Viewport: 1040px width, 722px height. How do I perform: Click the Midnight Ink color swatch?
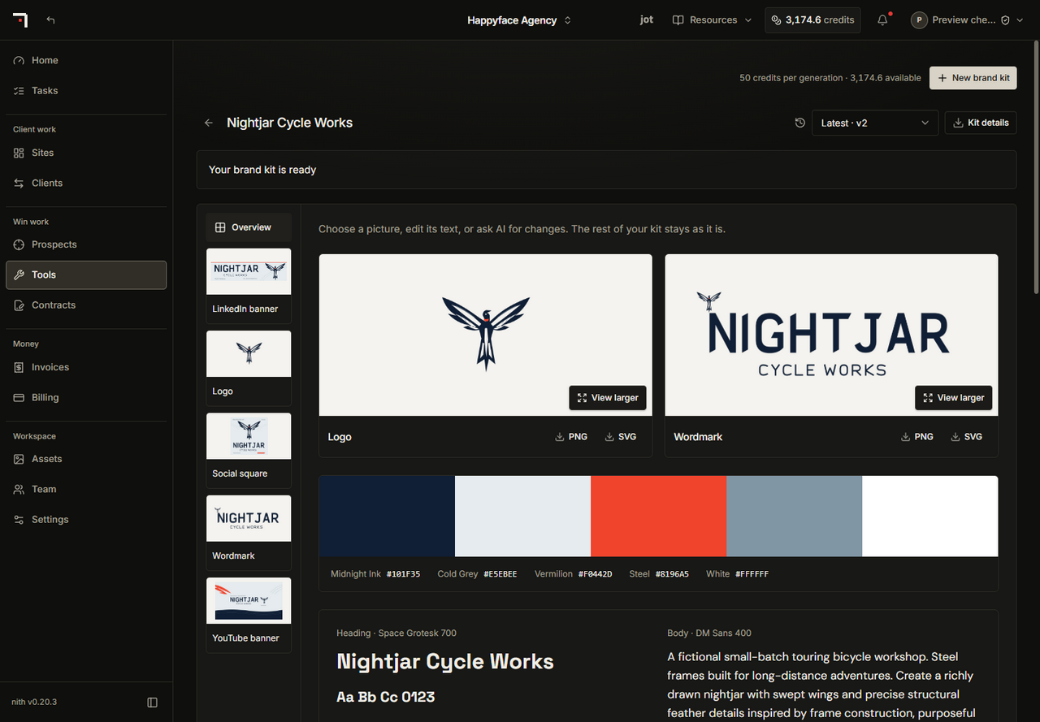[387, 517]
